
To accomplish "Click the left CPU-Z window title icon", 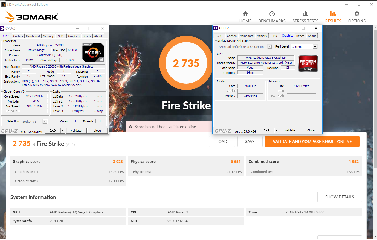I will 2,28.
